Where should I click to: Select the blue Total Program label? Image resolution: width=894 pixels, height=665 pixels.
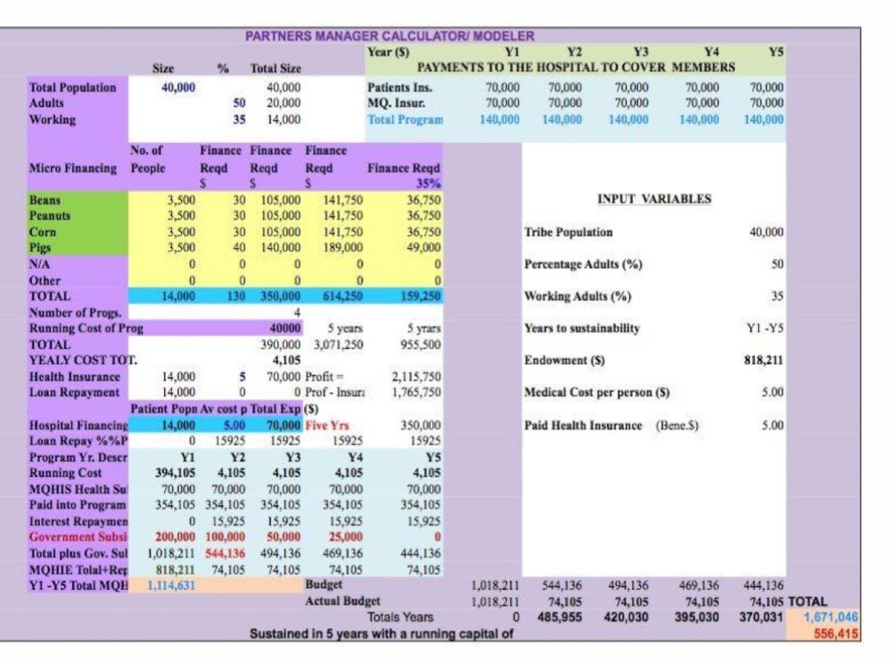(405, 119)
